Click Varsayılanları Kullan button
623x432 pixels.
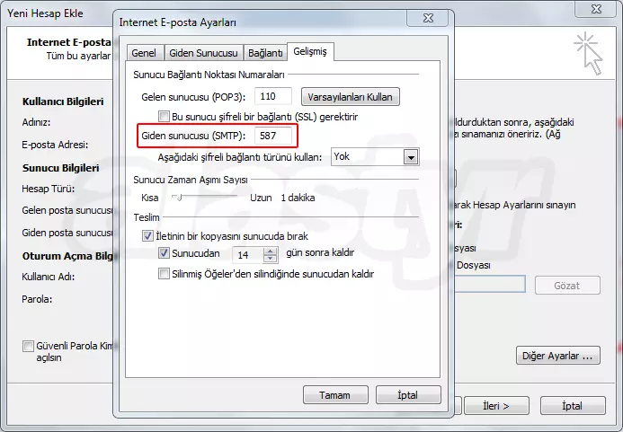[x=350, y=97]
